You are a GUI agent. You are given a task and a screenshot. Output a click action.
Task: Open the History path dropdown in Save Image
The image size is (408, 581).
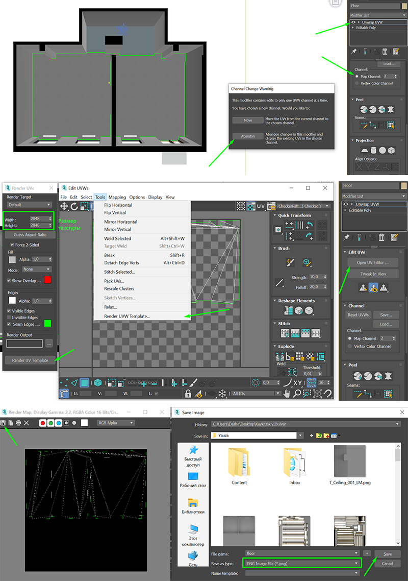point(305,424)
